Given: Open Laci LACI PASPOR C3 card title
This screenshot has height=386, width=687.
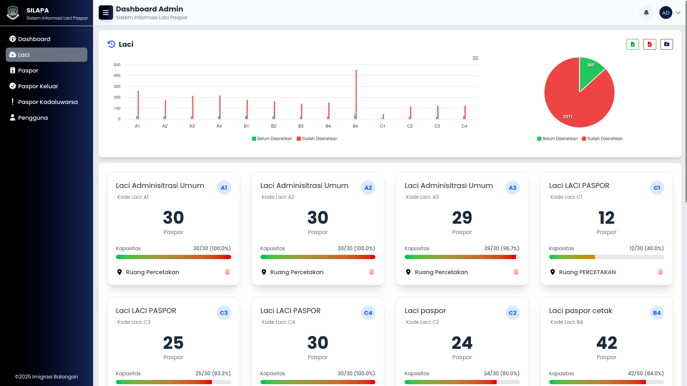Looking at the screenshot, I should coord(146,311).
